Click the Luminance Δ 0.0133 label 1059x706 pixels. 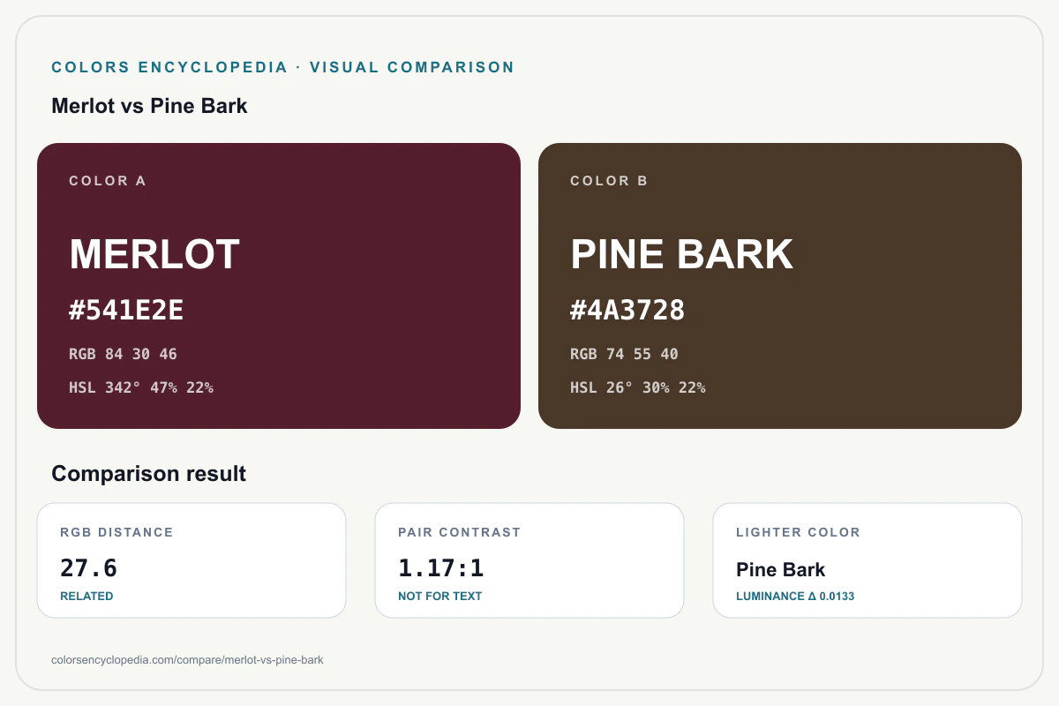click(795, 597)
